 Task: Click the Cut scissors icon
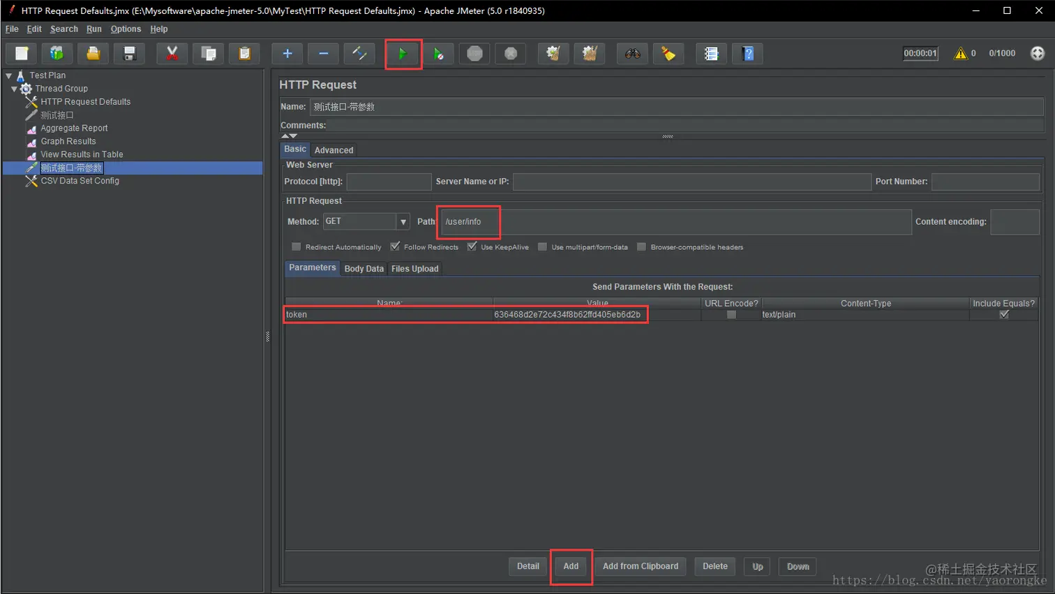(x=172, y=54)
